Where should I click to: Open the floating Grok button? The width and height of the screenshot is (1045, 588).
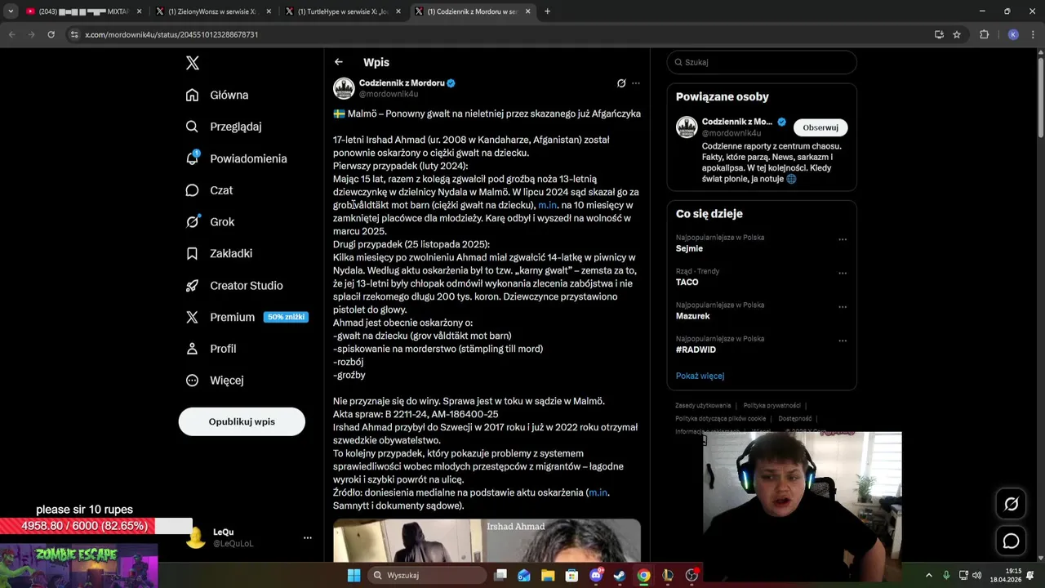1011,504
